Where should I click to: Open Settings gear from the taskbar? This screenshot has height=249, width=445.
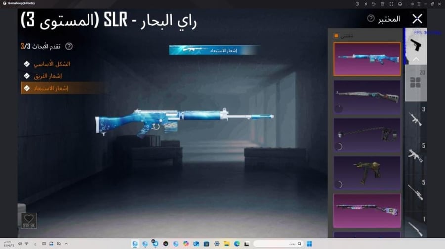pos(217,244)
